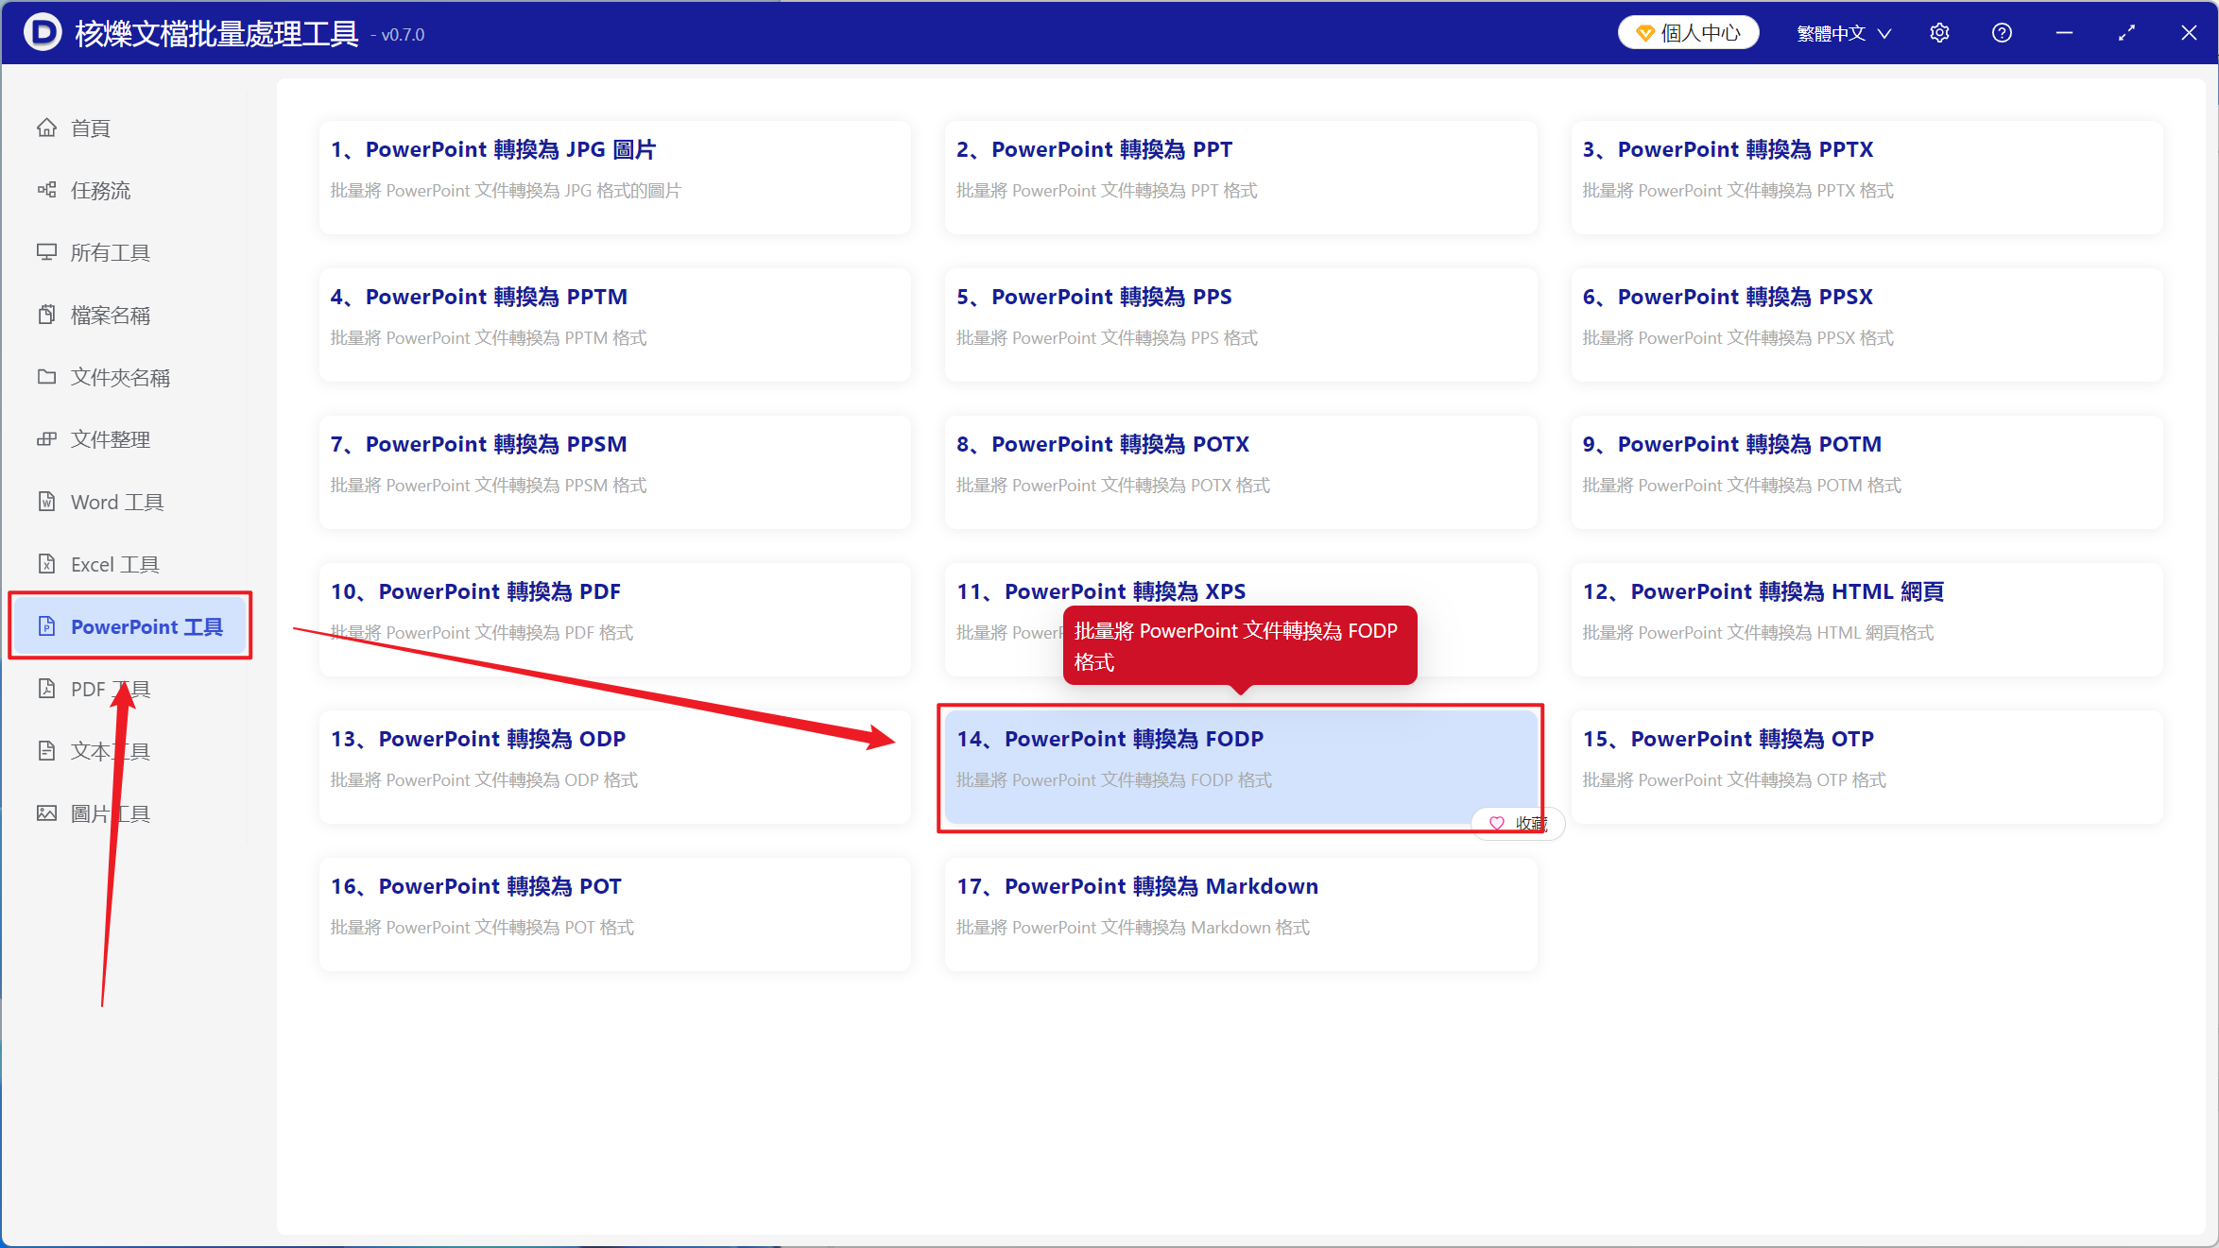Open PowerPoint 轉換為 PPTX tool
2219x1248 pixels.
(1866, 177)
